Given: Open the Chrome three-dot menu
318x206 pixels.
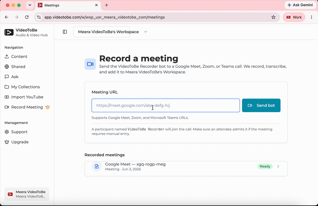Looking at the screenshot, I should click(x=312, y=17).
